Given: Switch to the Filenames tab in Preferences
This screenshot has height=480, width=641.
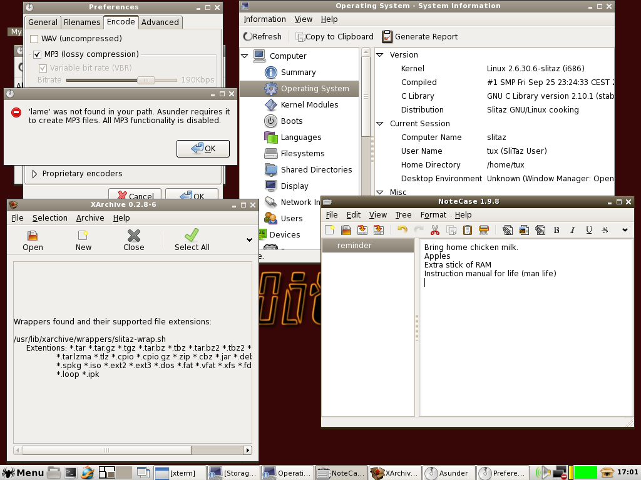Looking at the screenshot, I should pos(82,22).
